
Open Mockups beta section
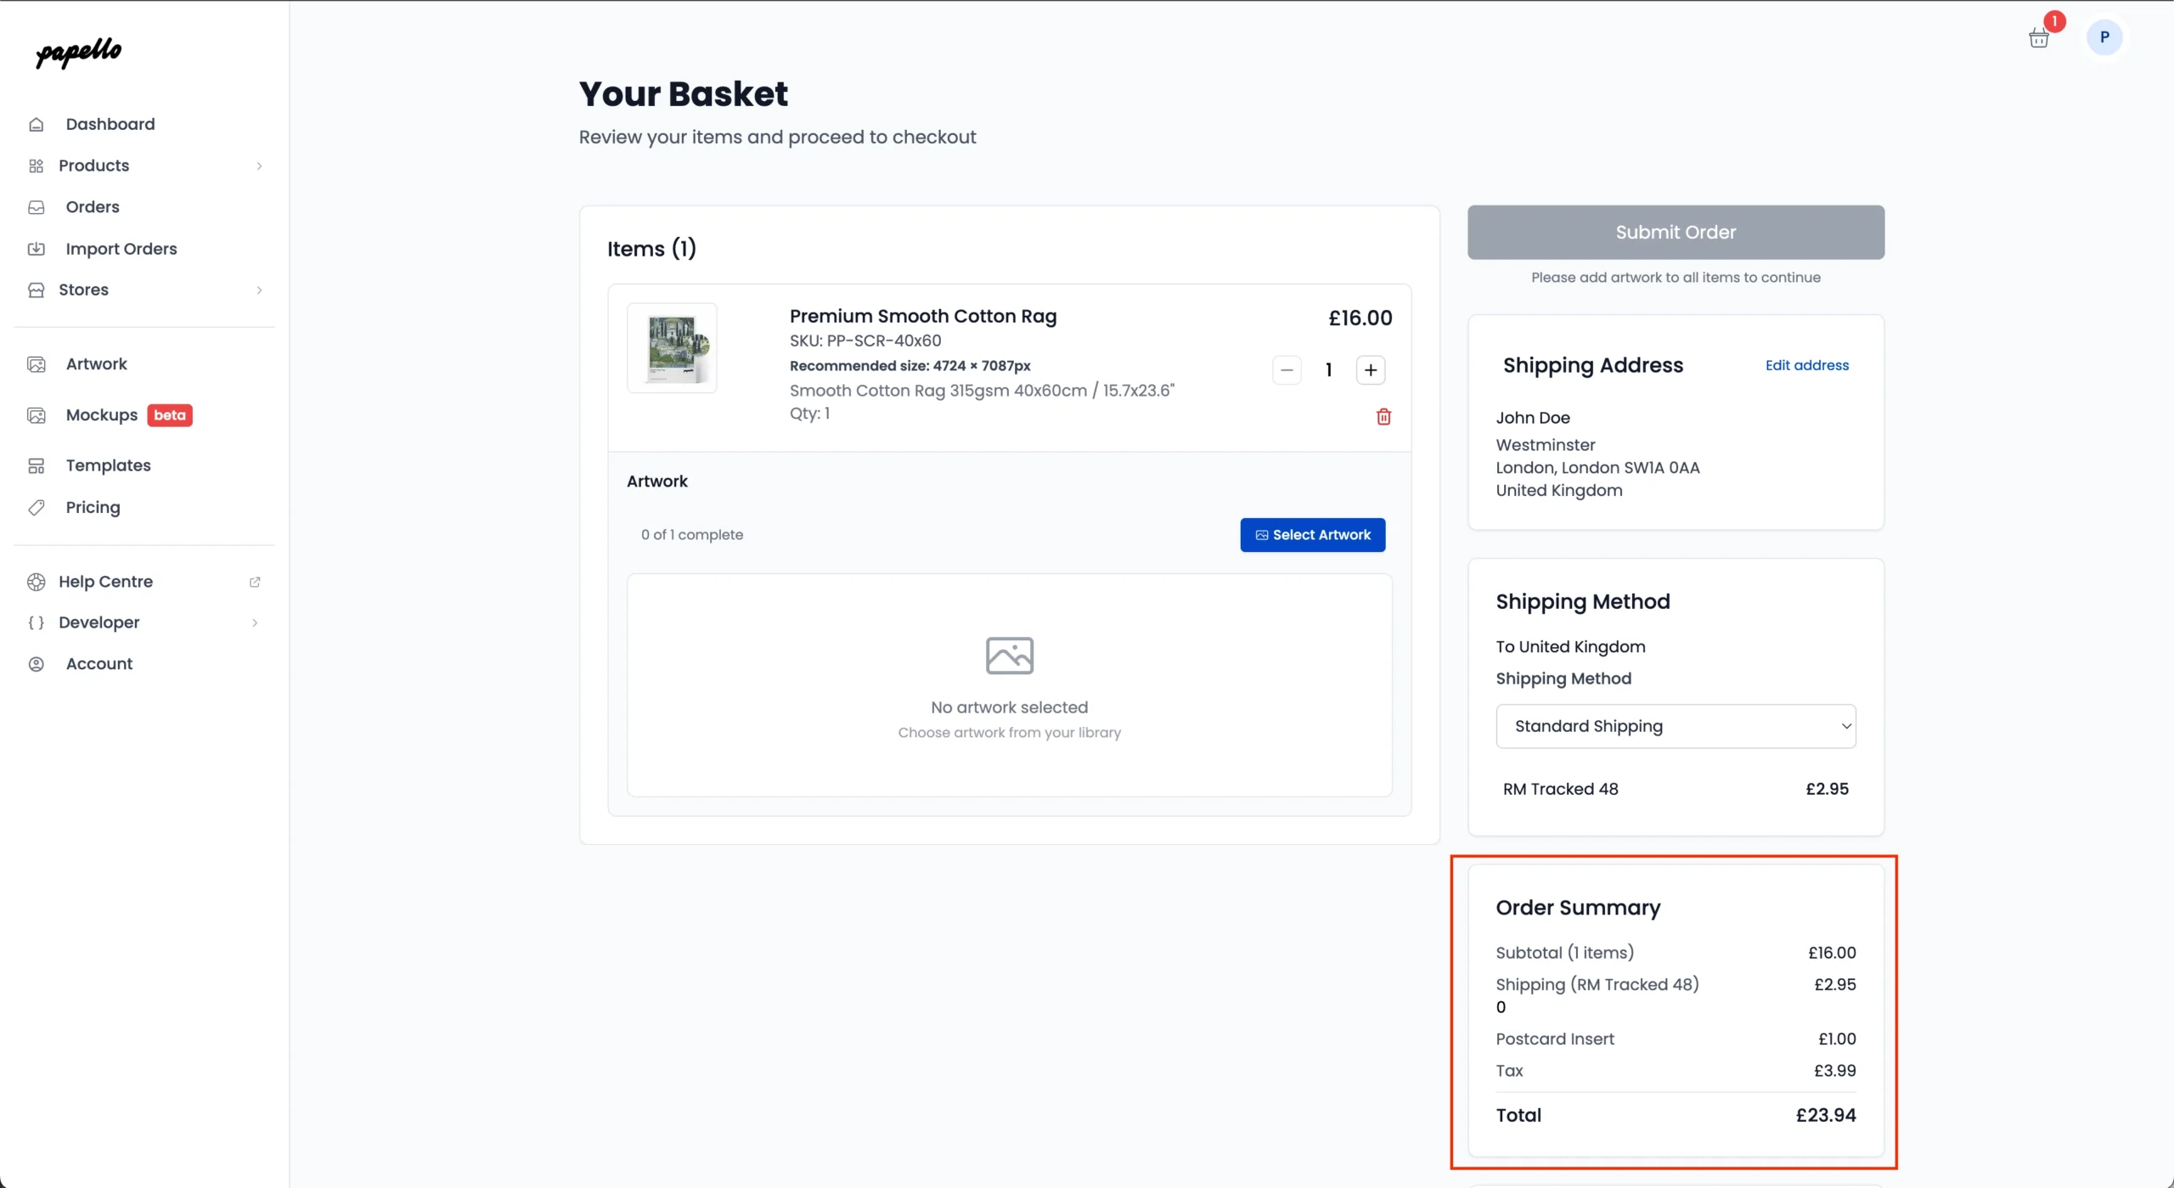point(102,415)
